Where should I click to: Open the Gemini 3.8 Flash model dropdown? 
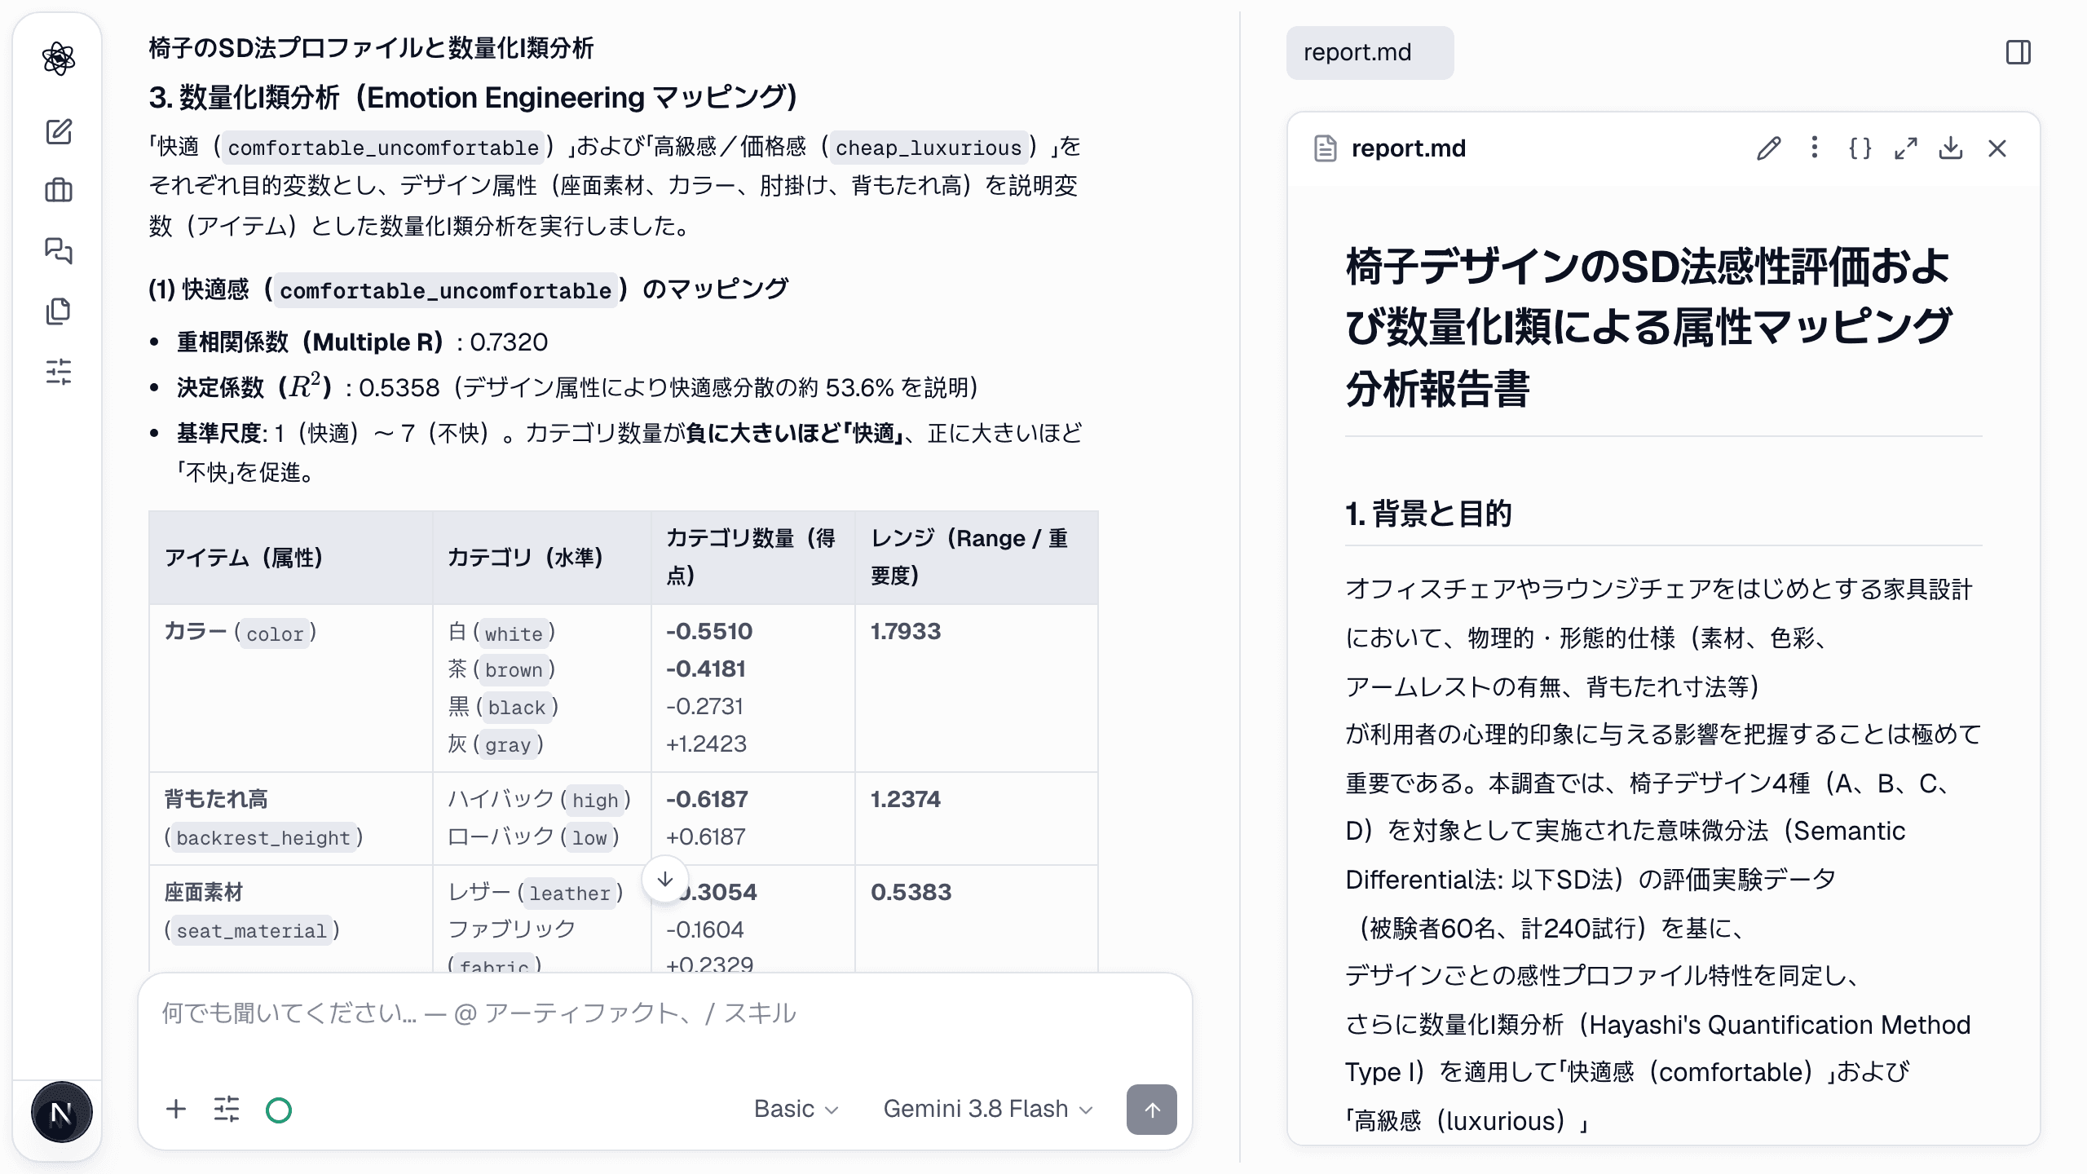click(988, 1109)
